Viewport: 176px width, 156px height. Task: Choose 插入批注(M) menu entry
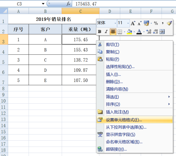[x=134, y=112]
